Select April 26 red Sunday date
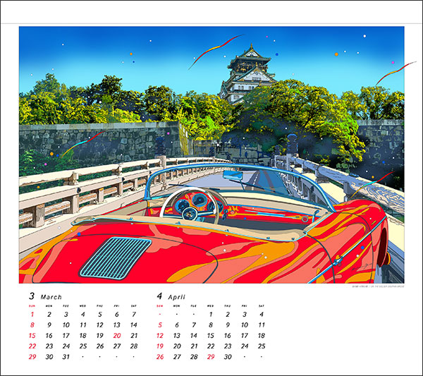 pyautogui.click(x=159, y=357)
